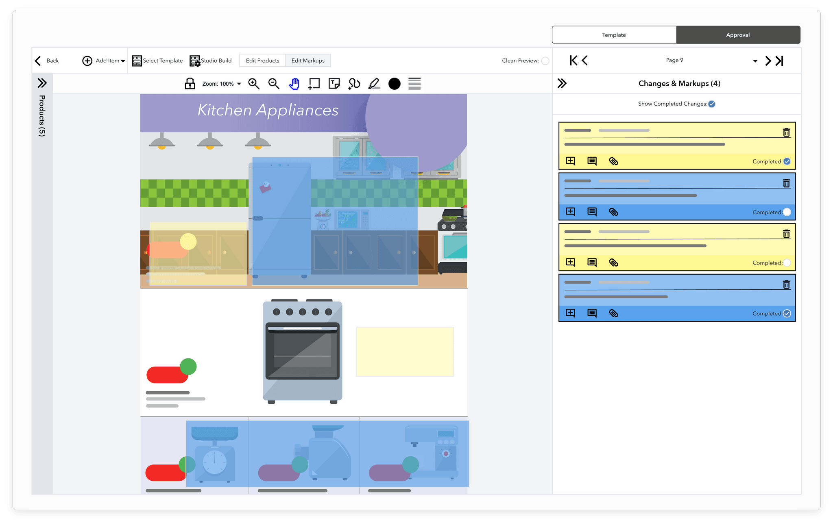
Task: Click the zoom in magnifier icon
Action: point(253,84)
